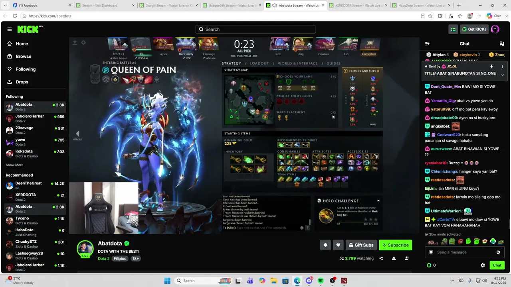Click the Gift Subs button
The width and height of the screenshot is (511, 287).
tap(361, 245)
